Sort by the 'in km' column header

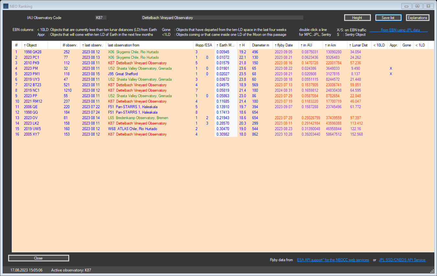pos(335,45)
